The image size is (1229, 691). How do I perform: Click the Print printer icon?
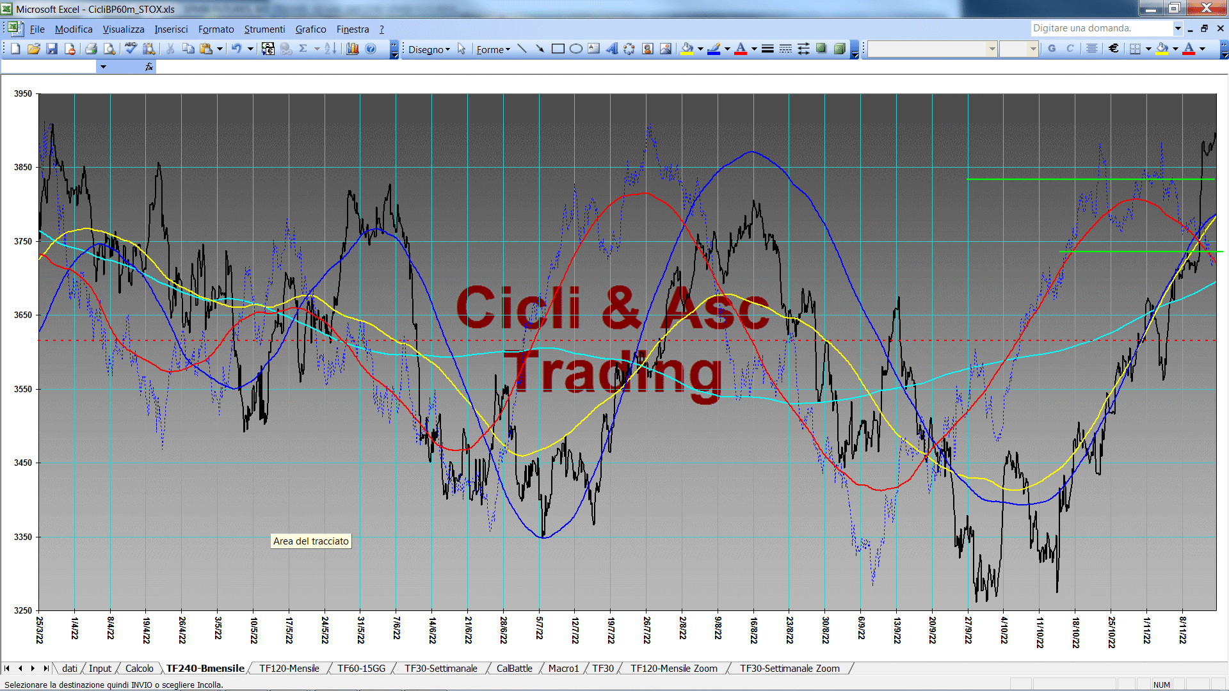click(x=91, y=49)
